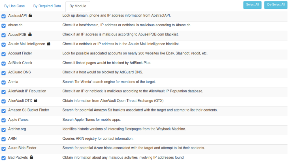The height and width of the screenshot is (163, 290).
Task: Uncheck the abuse.ch module checkbox
Action: [x=3, y=26]
